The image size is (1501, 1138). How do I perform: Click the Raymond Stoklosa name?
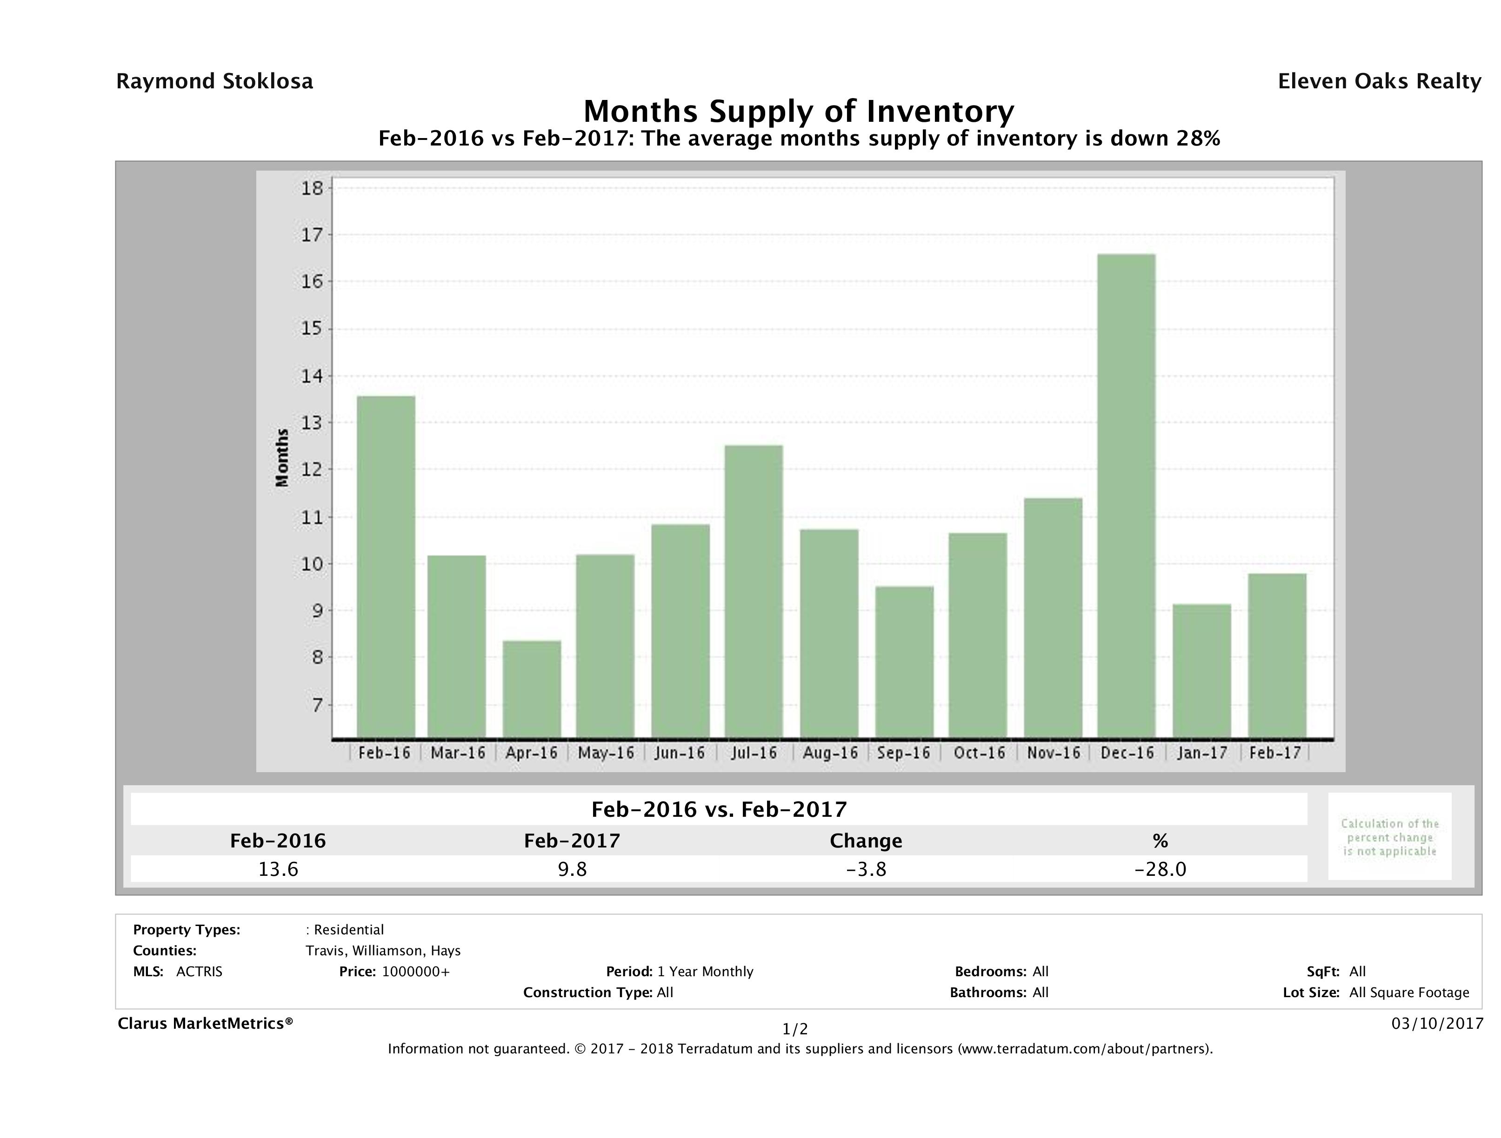pyautogui.click(x=214, y=81)
